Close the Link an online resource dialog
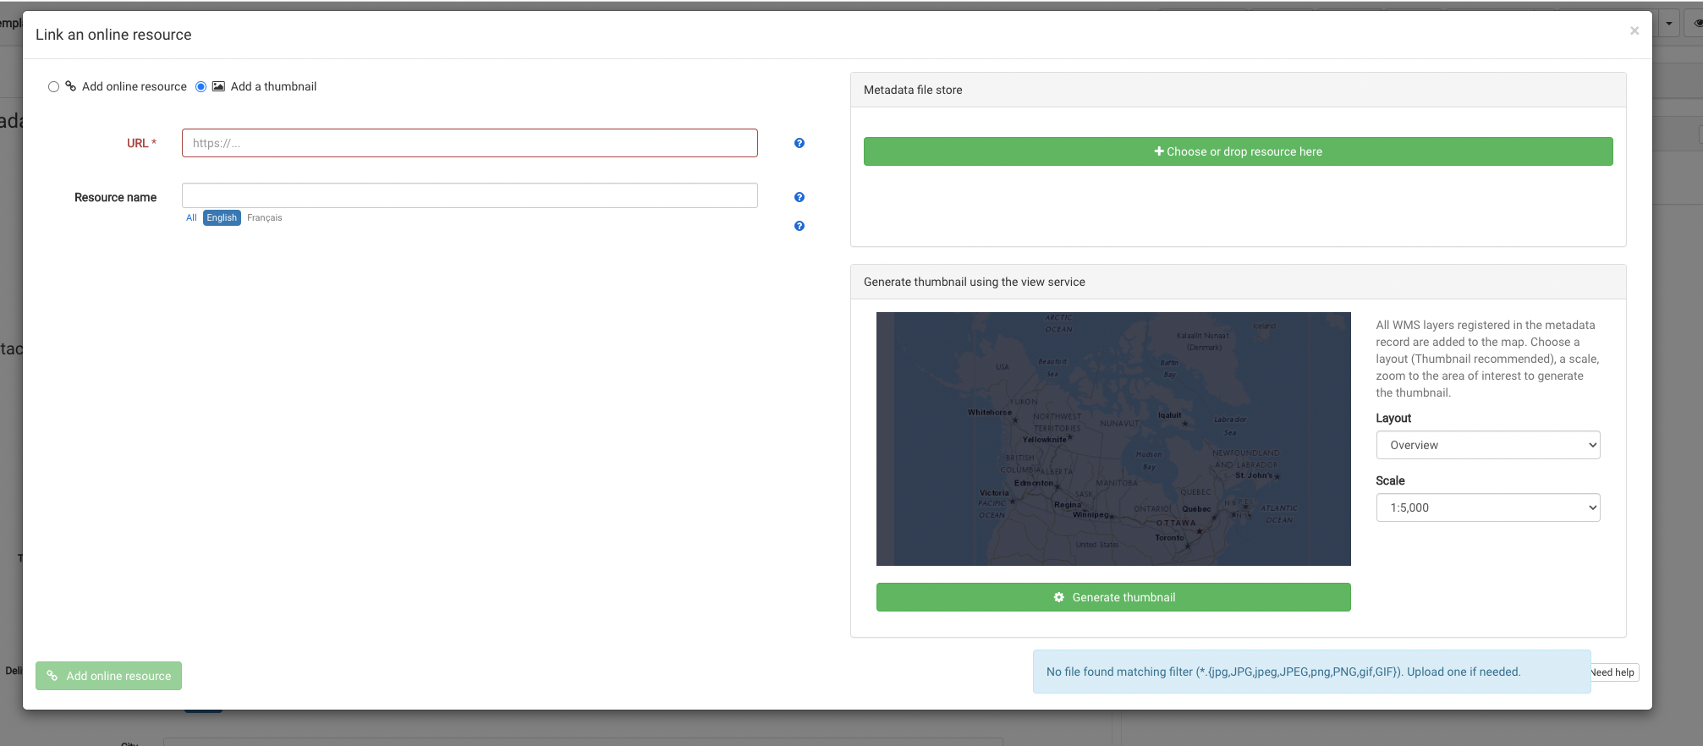This screenshot has width=1703, height=746. tap(1634, 31)
